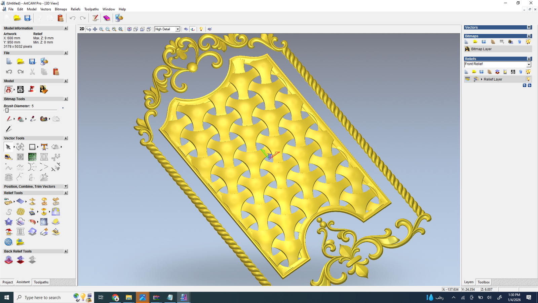Switch to 2D view button
538x303 pixels.
82,29
